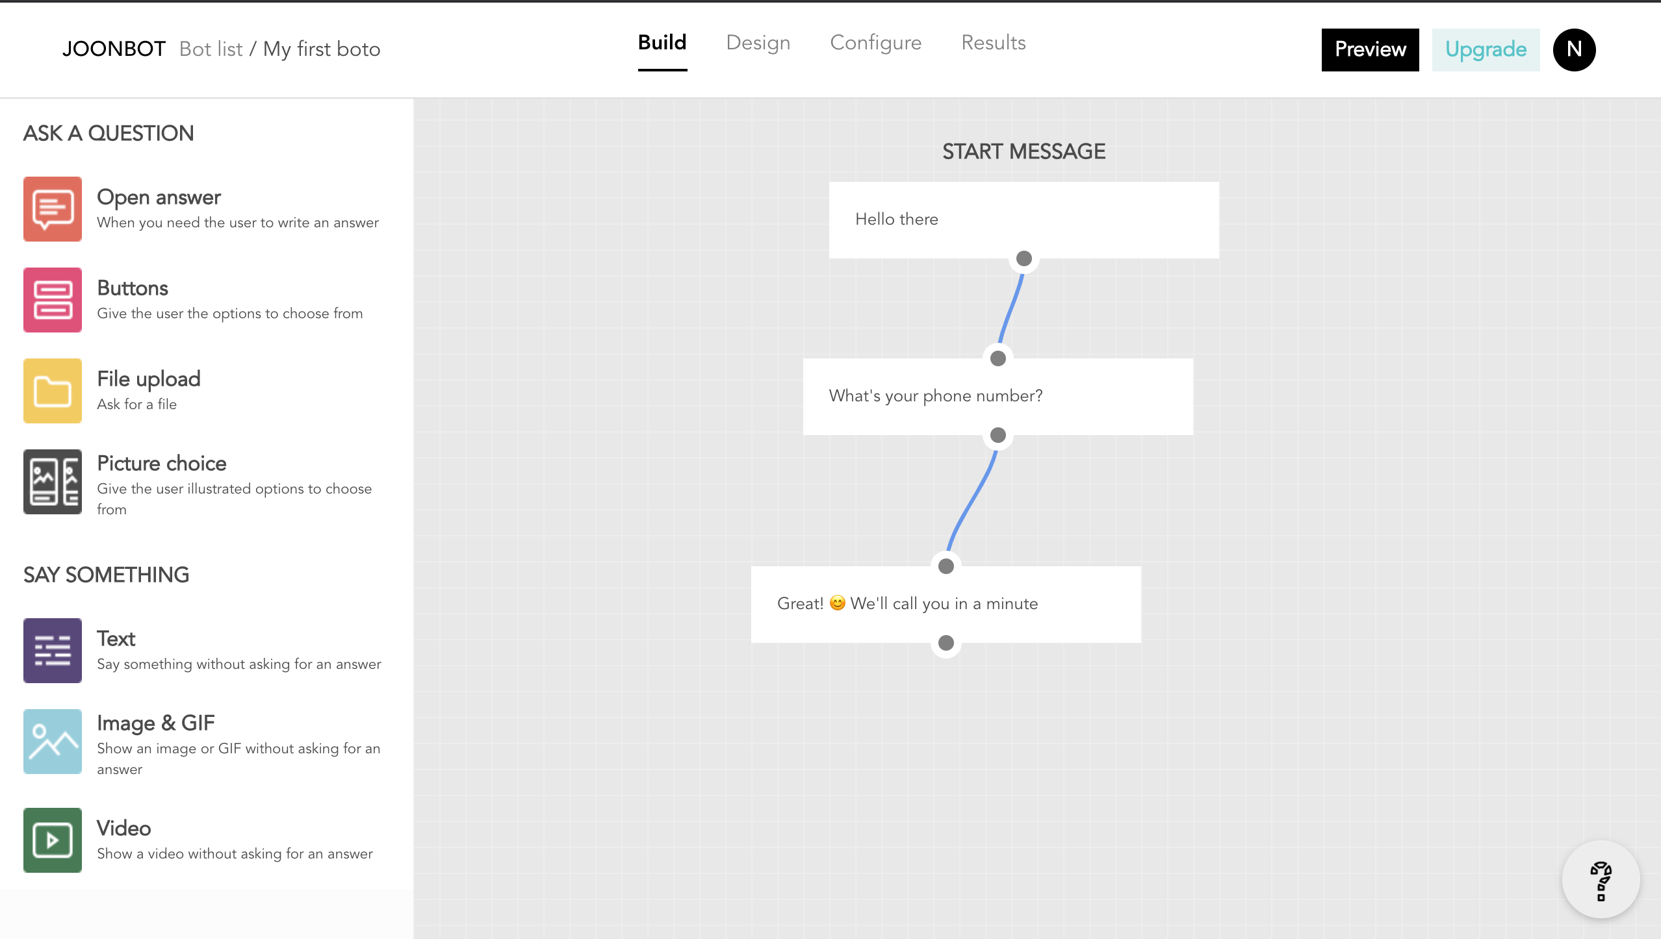This screenshot has width=1661, height=939.
Task: Click the pink Buttons block icon
Action: 53,300
